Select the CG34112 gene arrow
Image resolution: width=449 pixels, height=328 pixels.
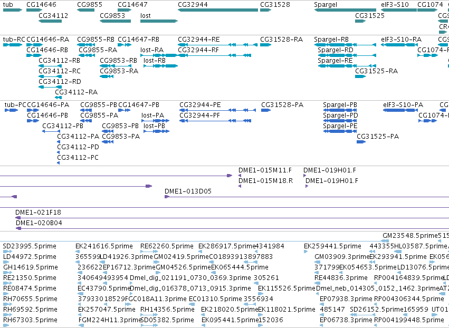(x=50, y=21)
